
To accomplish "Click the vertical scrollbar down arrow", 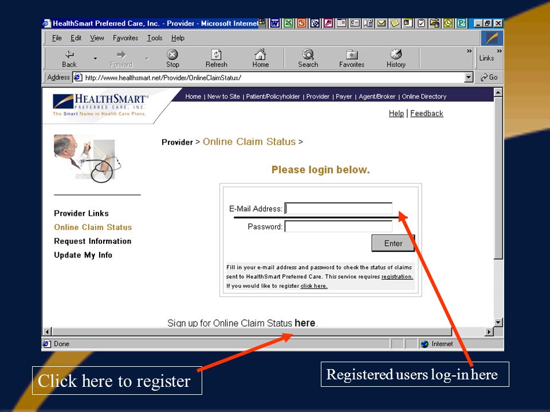I will [498, 322].
